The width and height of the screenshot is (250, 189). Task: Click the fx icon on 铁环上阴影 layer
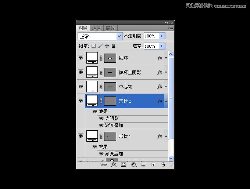(160, 72)
